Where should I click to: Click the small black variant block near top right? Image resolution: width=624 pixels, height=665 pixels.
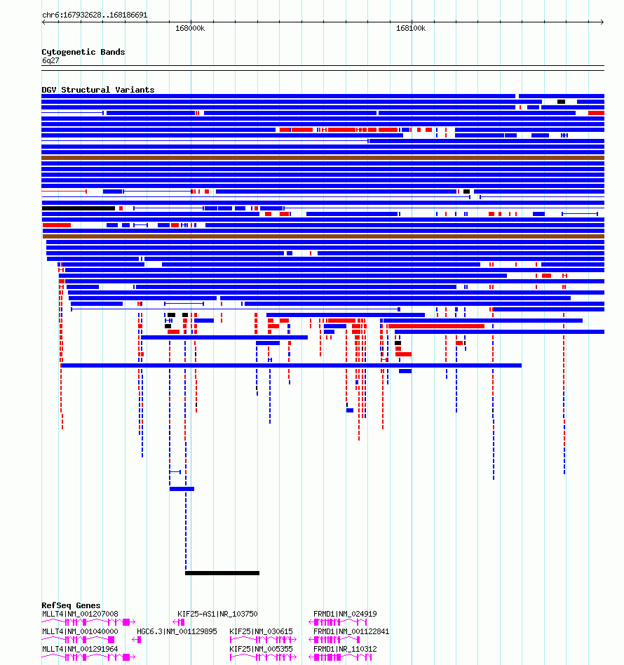tap(562, 102)
